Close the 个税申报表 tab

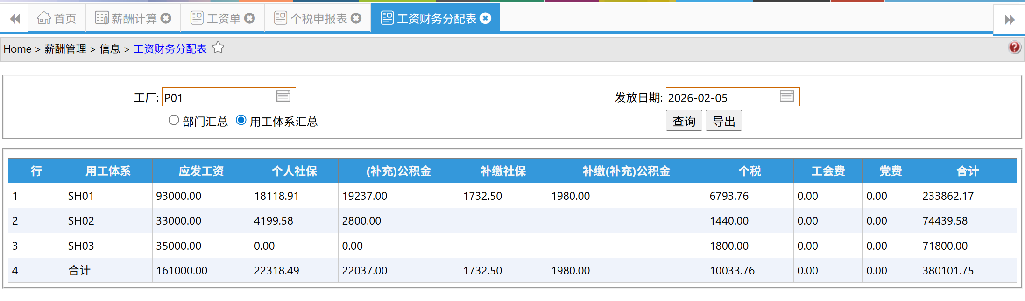pos(356,18)
